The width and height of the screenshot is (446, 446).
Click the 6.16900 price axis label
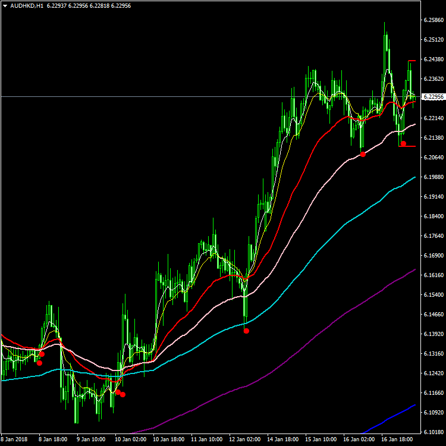(x=434, y=256)
